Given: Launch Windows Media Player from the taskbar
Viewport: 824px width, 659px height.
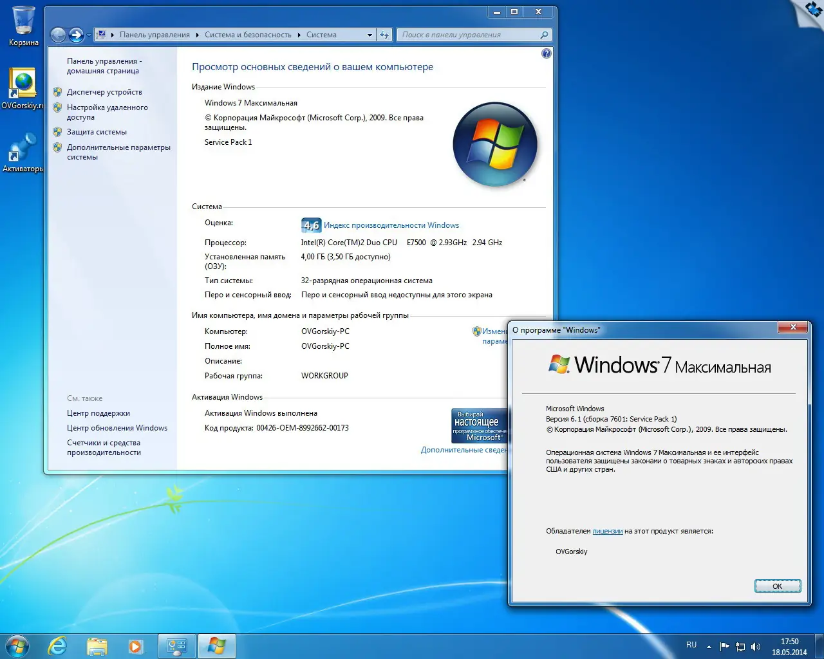Looking at the screenshot, I should pyautogui.click(x=136, y=646).
